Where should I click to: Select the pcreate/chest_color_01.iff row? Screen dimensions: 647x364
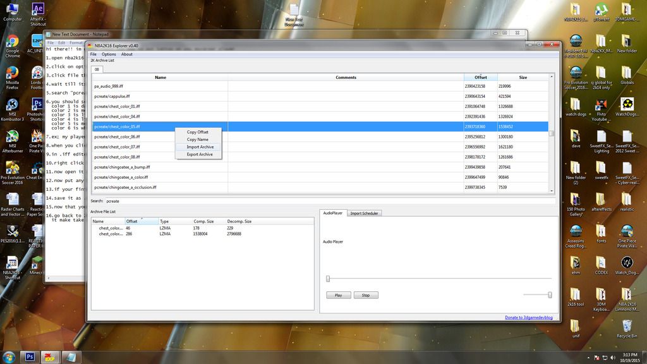coord(320,106)
